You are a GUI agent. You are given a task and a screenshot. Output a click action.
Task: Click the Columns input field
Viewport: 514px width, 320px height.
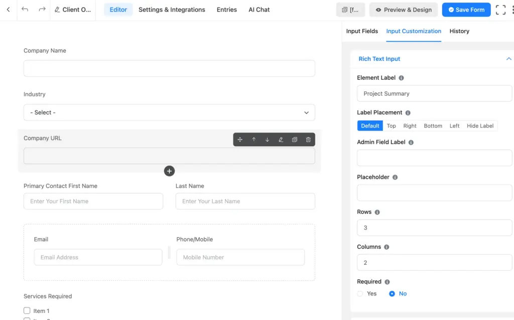[434, 263]
